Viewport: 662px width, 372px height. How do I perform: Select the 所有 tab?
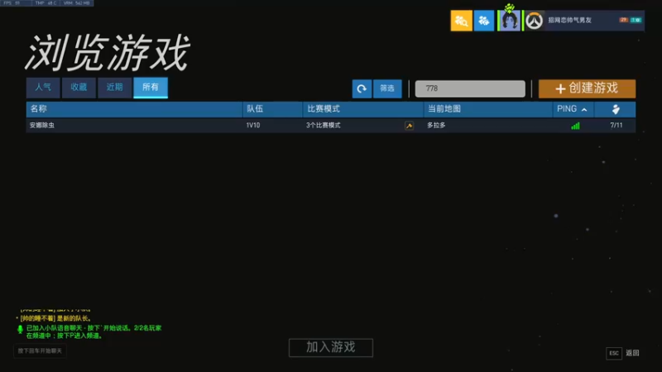click(151, 88)
